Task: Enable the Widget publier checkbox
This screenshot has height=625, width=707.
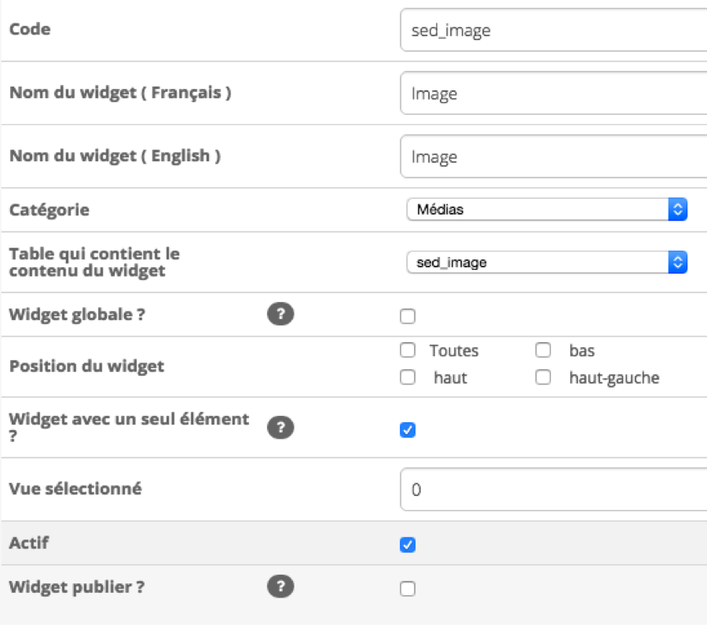Action: (408, 589)
